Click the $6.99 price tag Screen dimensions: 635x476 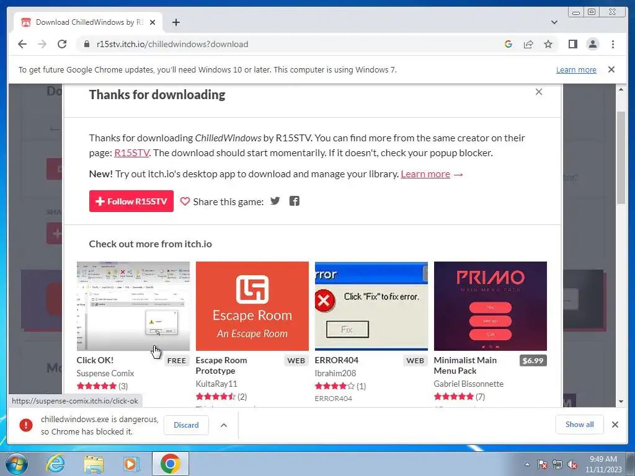click(x=533, y=361)
